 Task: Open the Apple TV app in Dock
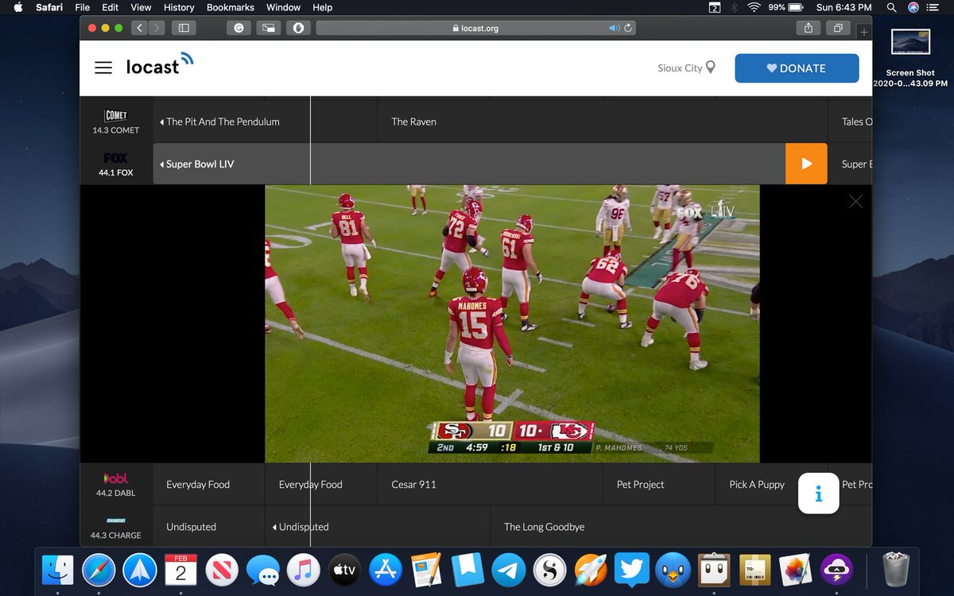coord(344,570)
